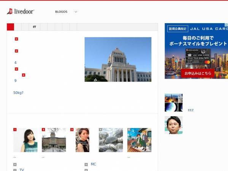Open the 'MC' ranking headline link
Screen dimensions: 228x171
pos(93,164)
